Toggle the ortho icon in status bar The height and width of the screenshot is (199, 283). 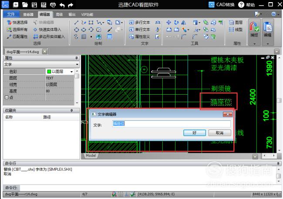[x=127, y=194]
